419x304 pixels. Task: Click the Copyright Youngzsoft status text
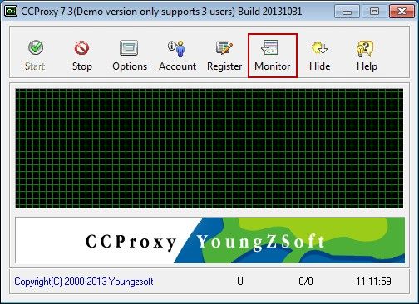coord(84,282)
